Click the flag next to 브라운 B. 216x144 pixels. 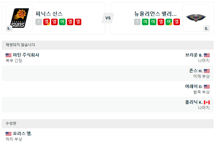tap(206, 55)
